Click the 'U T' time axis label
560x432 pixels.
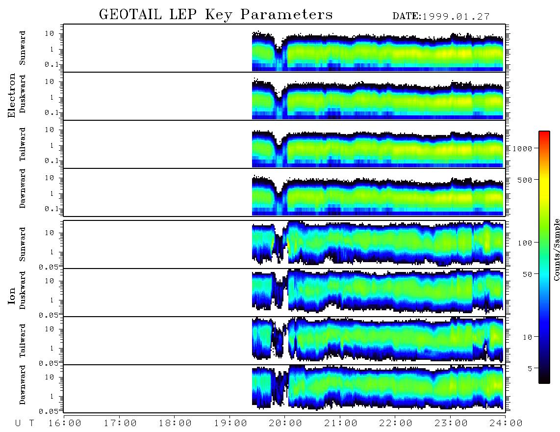[x=25, y=423]
